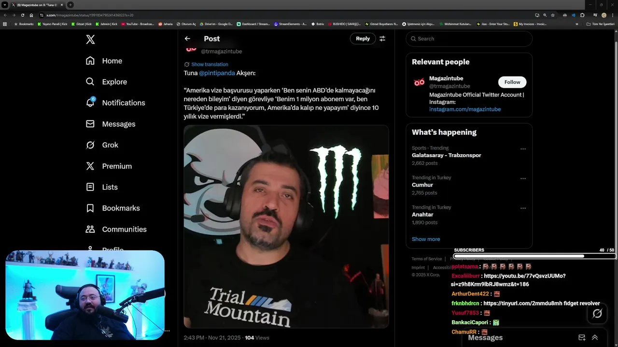Open more options for the Cumhur trend
The width and height of the screenshot is (618, 347).
[523, 178]
